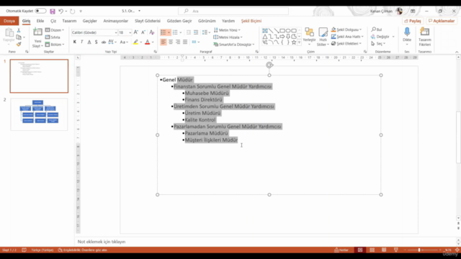The image size is (461, 259).
Task: Click the Seç select button
Action: [378, 43]
